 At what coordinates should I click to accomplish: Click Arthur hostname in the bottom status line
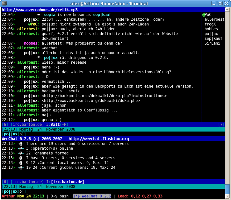tap(8, 196)
